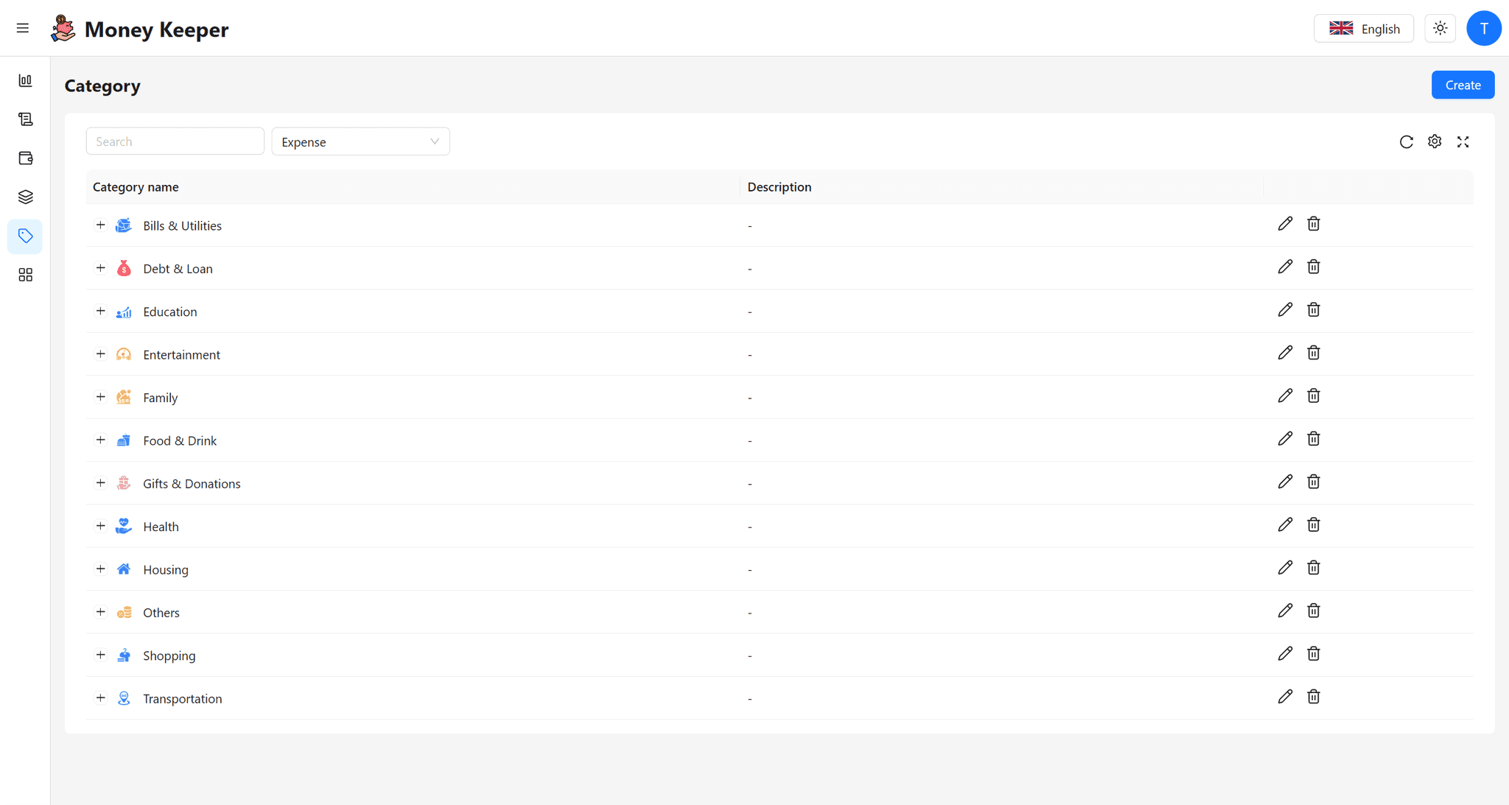The image size is (1509, 805).
Task: Open the hamburger sidebar menu
Action: tap(23, 28)
